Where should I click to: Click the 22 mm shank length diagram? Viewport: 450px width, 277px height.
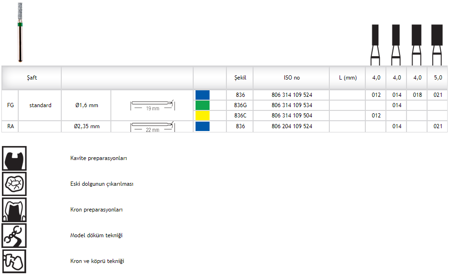coord(152,126)
